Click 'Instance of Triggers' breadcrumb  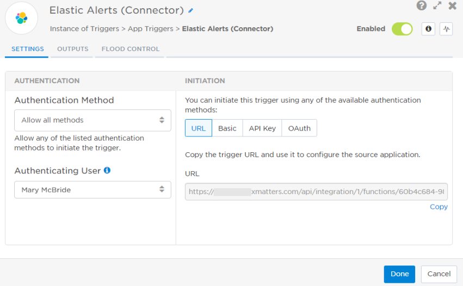coord(84,29)
